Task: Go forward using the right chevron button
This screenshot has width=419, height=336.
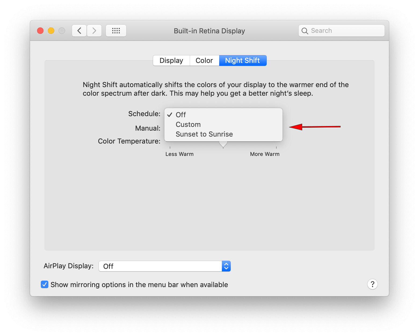Action: [94, 31]
